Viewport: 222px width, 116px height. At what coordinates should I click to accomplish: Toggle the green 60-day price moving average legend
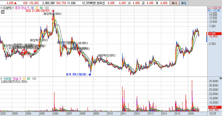[x=41, y=8]
